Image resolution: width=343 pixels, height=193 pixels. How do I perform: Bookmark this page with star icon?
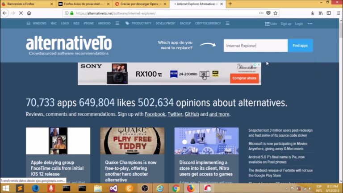click(276, 13)
